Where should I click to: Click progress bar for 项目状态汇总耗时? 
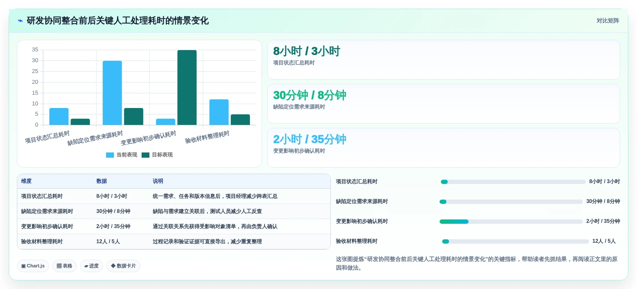[x=513, y=182]
